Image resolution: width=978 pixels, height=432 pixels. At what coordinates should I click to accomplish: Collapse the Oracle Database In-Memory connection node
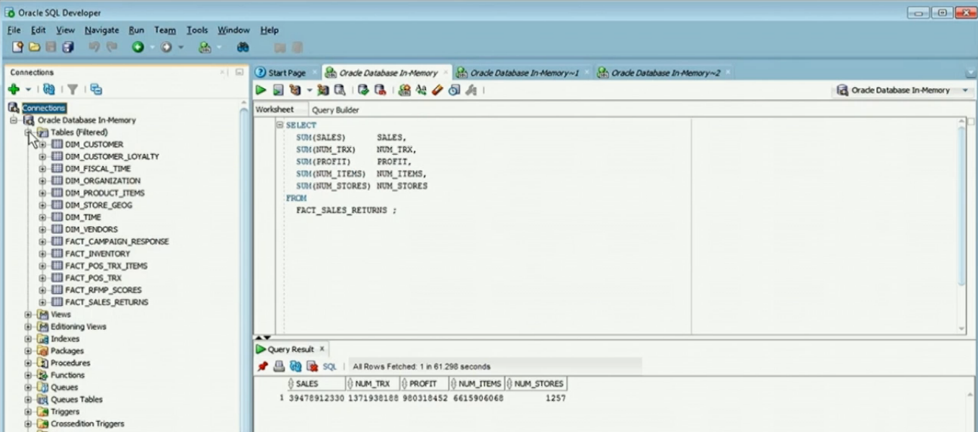14,120
